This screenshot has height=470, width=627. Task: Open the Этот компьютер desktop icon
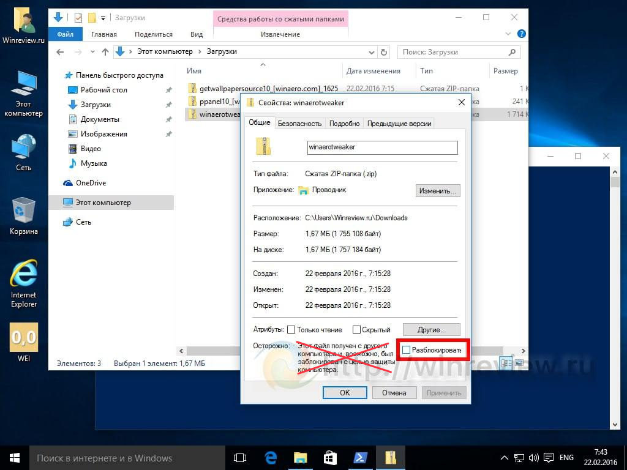pyautogui.click(x=24, y=94)
